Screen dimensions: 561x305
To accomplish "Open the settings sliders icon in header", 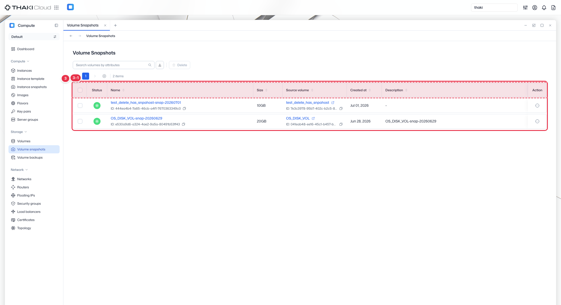I will pos(525,8).
